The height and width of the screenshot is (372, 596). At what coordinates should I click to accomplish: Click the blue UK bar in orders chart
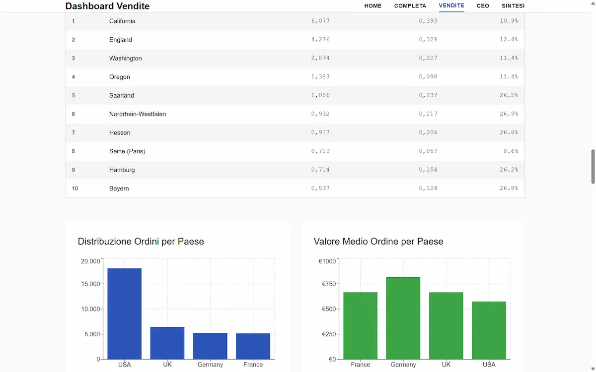pyautogui.click(x=167, y=343)
